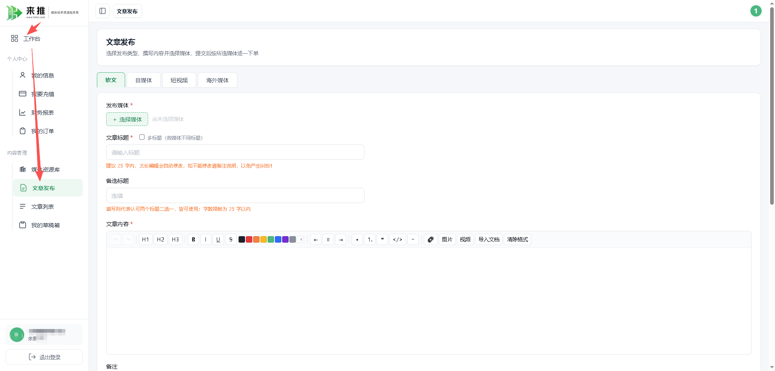
Task: Switch to 软文 tab
Action: click(x=111, y=80)
